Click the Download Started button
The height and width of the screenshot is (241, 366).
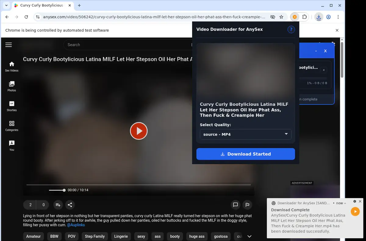click(246, 154)
